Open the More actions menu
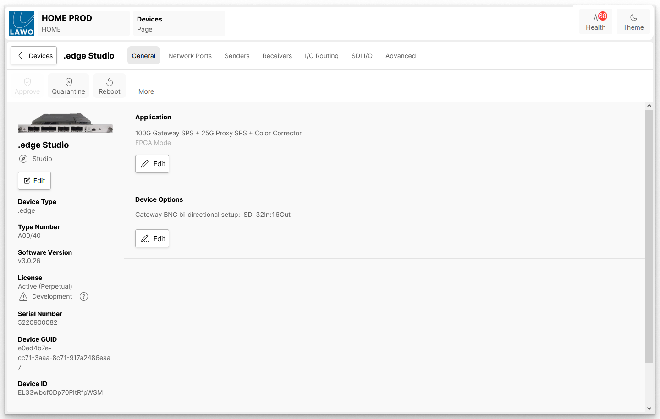This screenshot has height=419, width=660. (146, 86)
